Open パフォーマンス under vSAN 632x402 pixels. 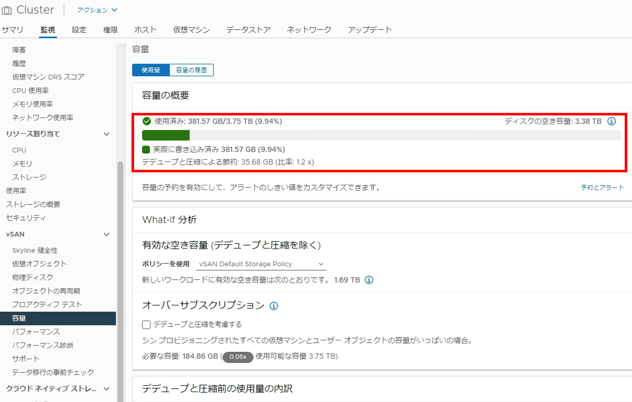(36, 332)
